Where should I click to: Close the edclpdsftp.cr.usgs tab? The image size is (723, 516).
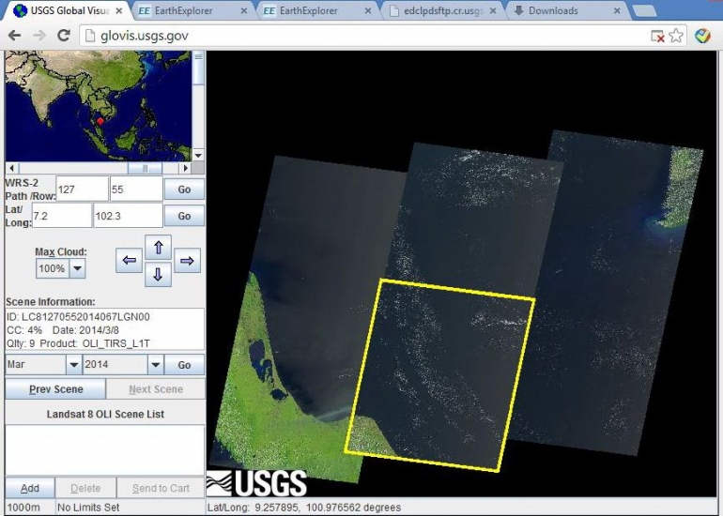493,10
